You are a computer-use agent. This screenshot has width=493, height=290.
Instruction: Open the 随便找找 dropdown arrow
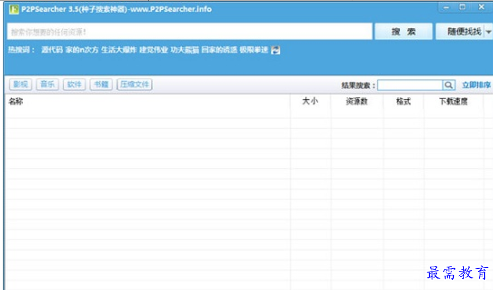coord(488,32)
